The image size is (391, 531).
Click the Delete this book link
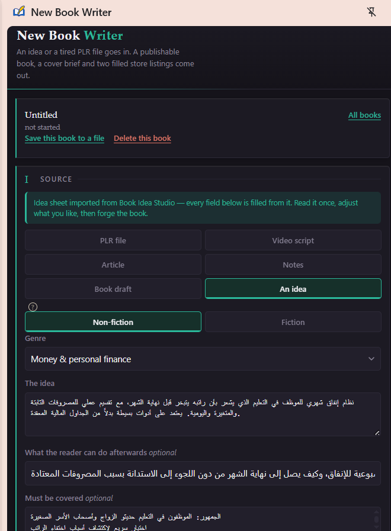(142, 138)
